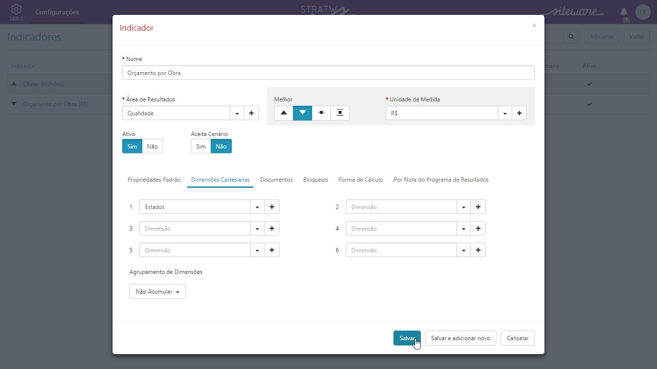The height and width of the screenshot is (369, 657).
Task: Select the downward 'lower is better' arrow
Action: tap(303, 113)
